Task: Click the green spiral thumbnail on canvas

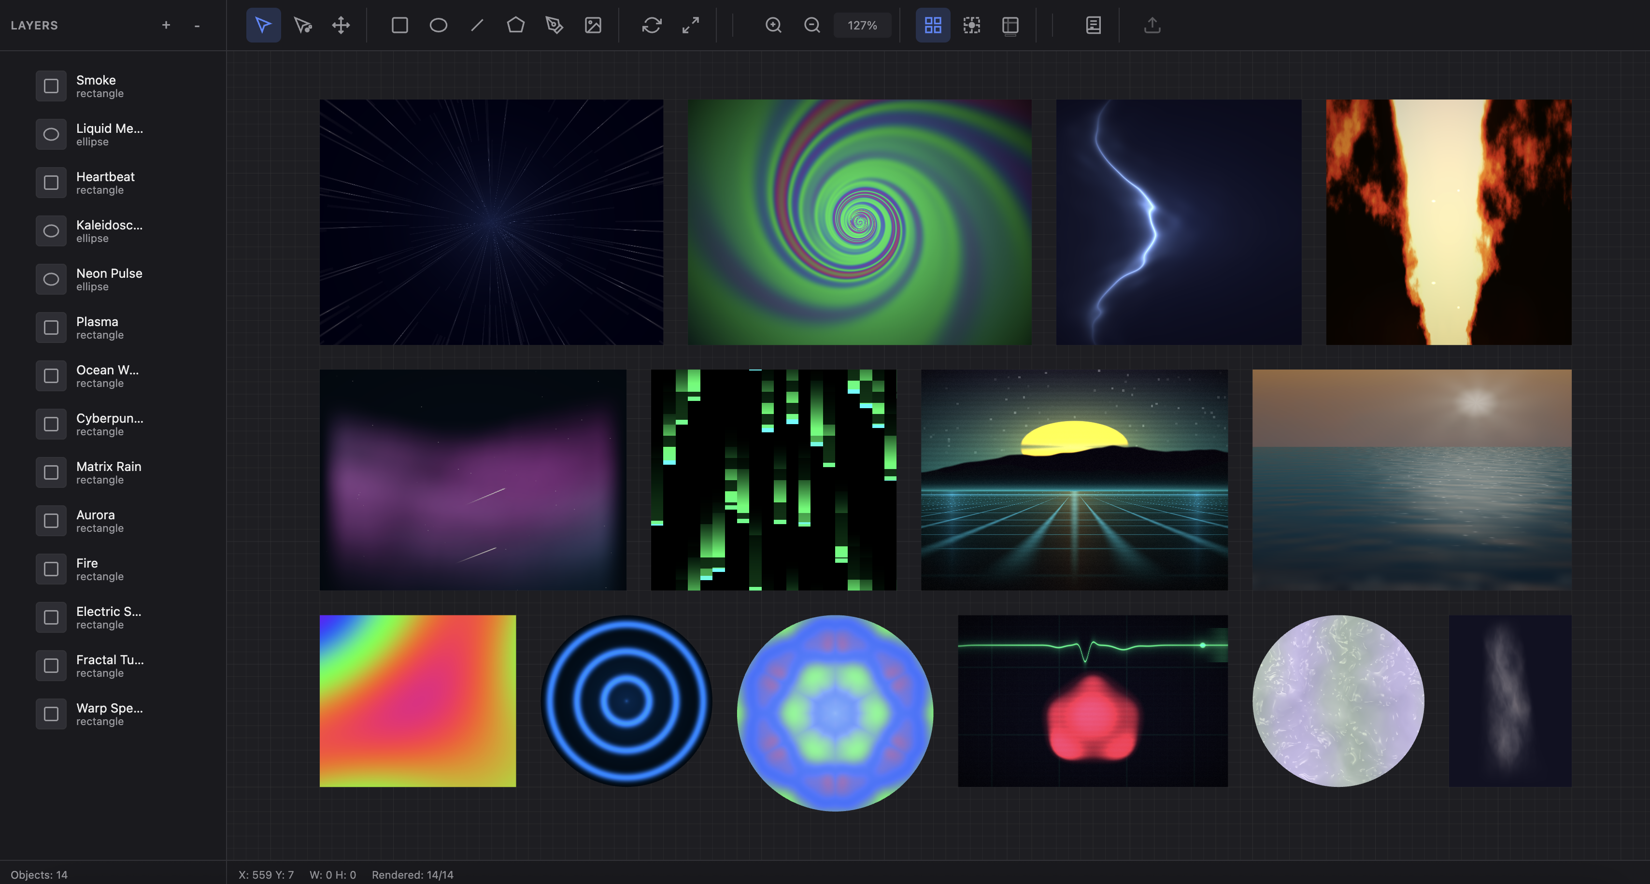Action: [x=859, y=222]
